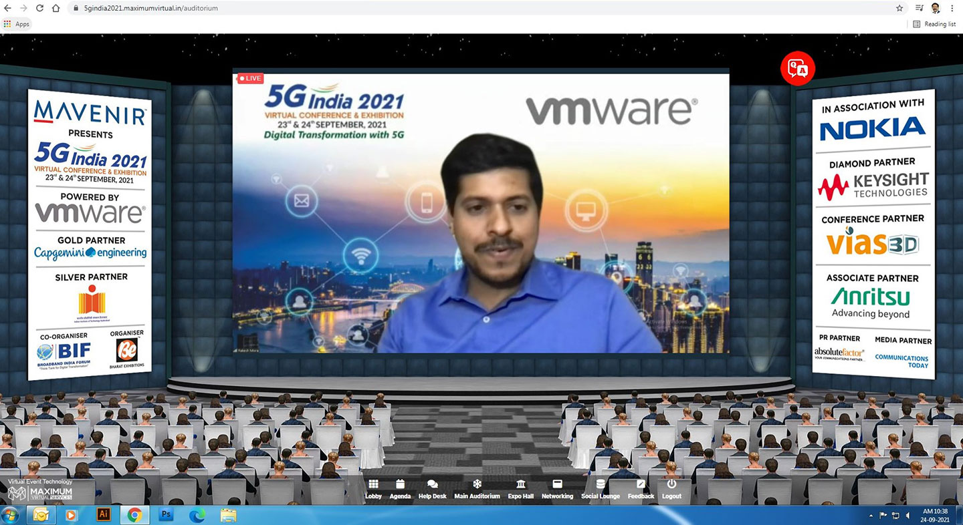Screen dimensions: 963x525
Task: Click the Communications Today media partner logo
Action: [x=902, y=361]
